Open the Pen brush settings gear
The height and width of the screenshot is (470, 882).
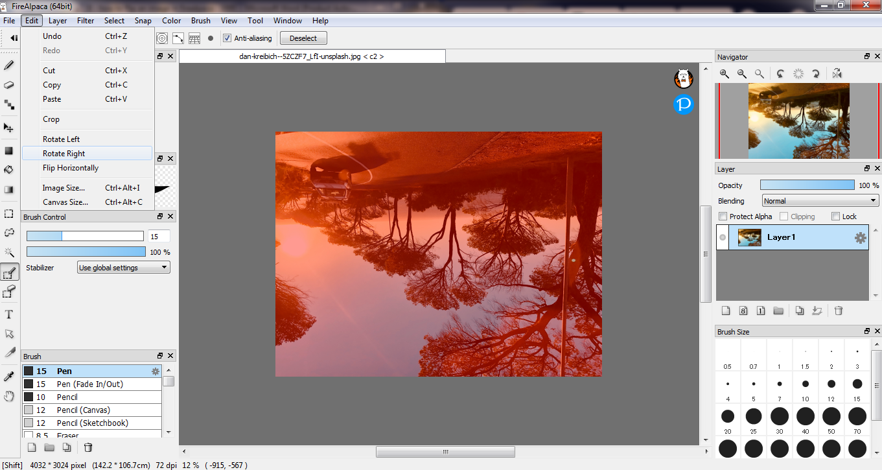(x=156, y=371)
